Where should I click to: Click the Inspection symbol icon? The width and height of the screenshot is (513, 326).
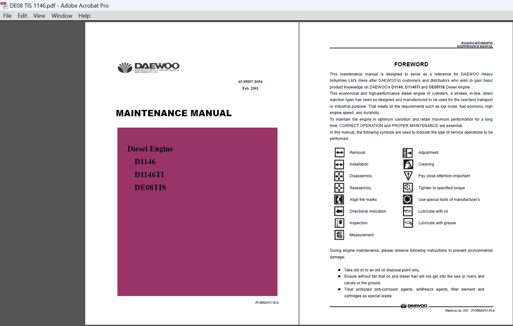339,223
